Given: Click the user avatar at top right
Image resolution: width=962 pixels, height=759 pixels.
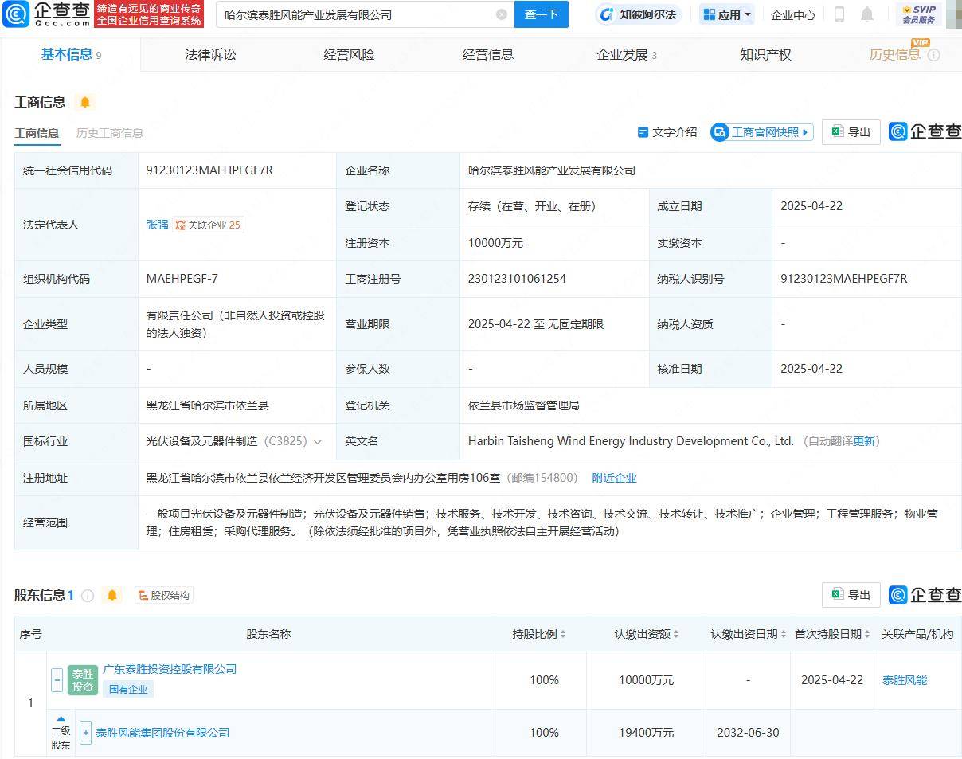Looking at the screenshot, I should pyautogui.click(x=954, y=14).
